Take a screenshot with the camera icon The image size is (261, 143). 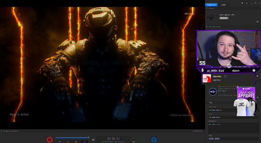(93, 140)
